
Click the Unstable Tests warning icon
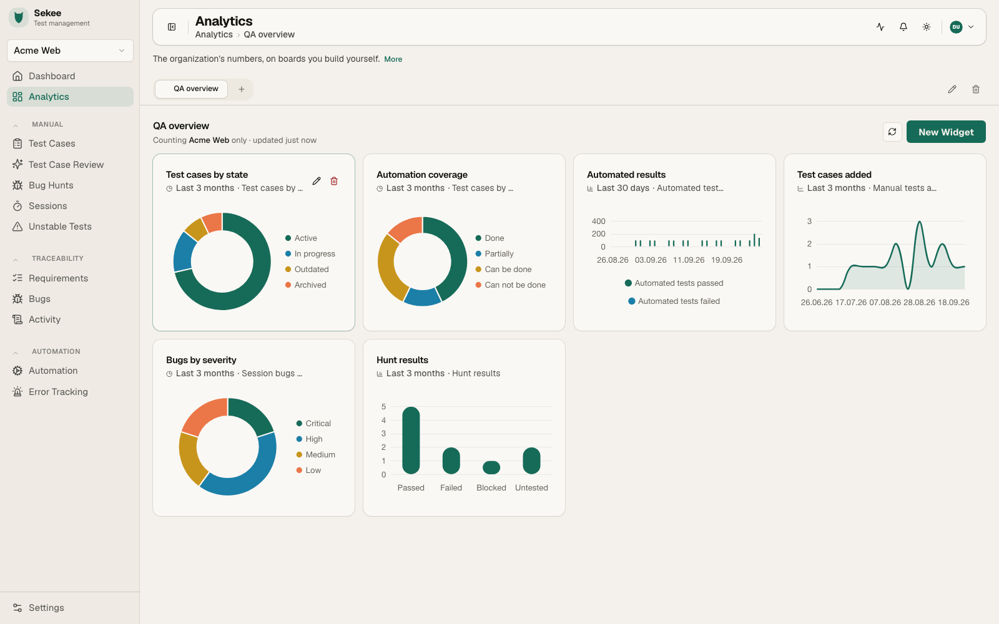pyautogui.click(x=17, y=227)
